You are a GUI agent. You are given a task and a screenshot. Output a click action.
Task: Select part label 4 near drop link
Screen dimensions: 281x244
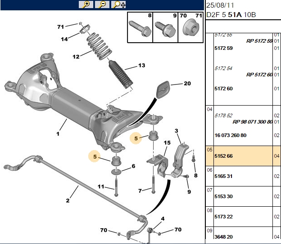tap(163, 218)
